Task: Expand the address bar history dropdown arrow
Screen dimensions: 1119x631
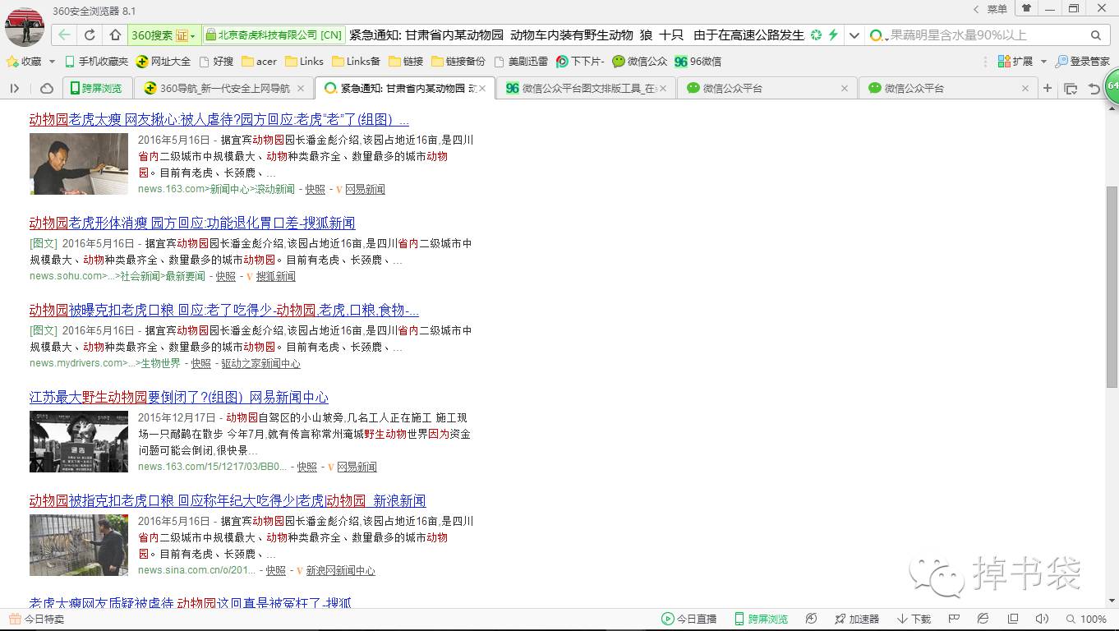Action: click(x=854, y=35)
